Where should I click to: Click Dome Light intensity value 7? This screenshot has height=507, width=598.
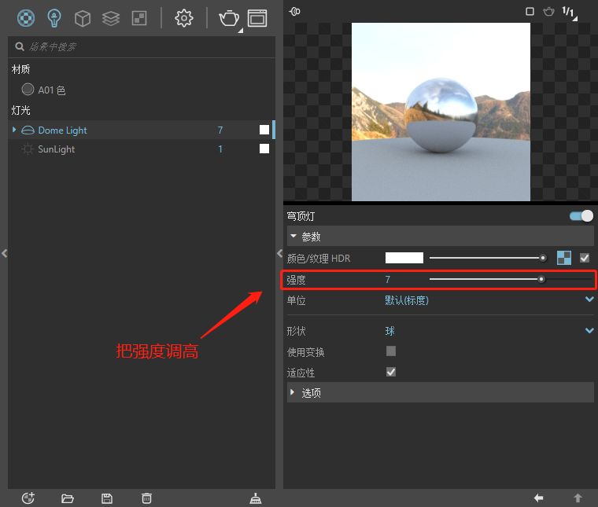(220, 130)
